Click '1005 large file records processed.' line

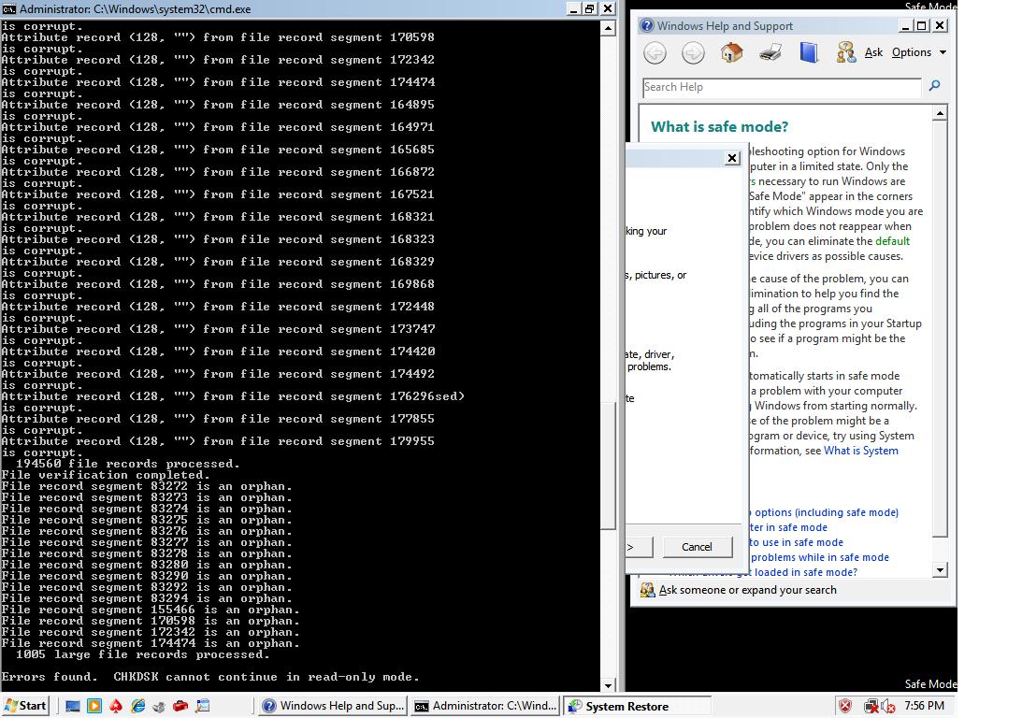pos(143,654)
